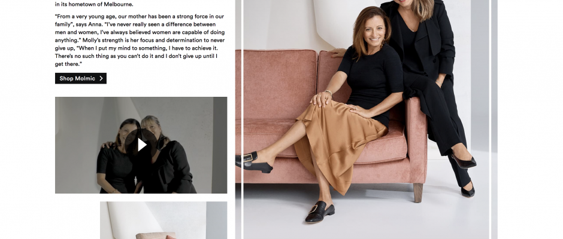Click the gray wall strip in the video thumbnail
This screenshot has height=239, width=563.
click(219, 145)
